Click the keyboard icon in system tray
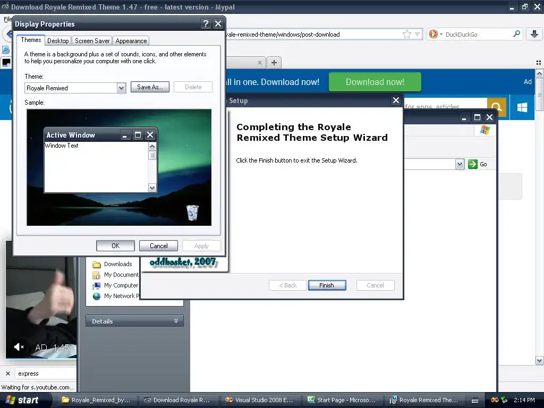 pyautogui.click(x=475, y=401)
